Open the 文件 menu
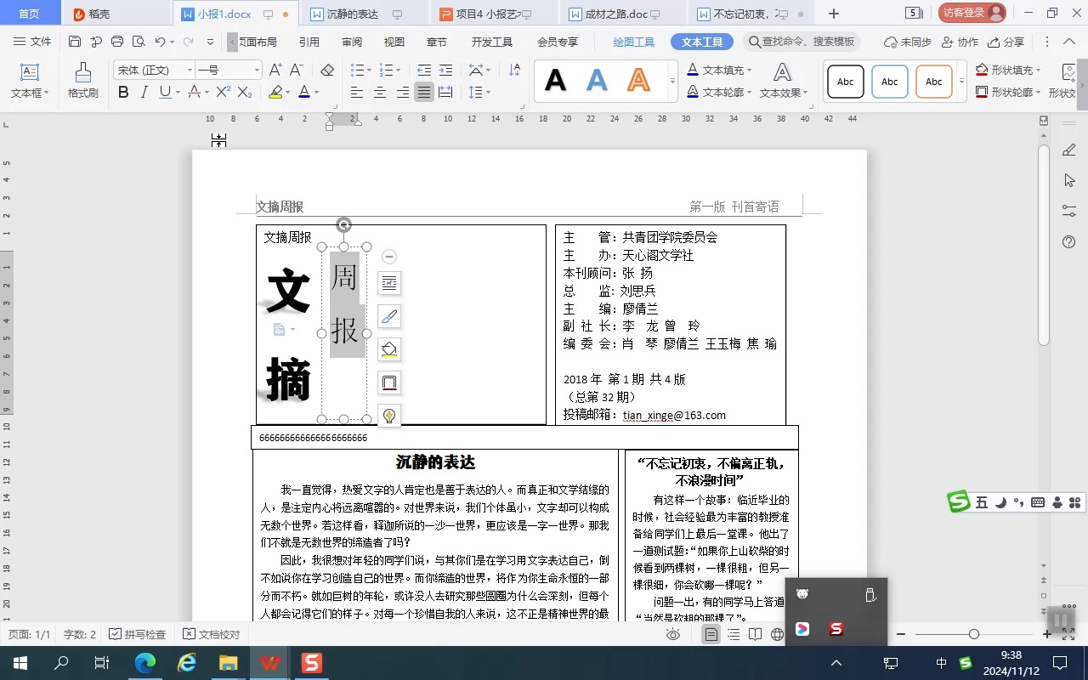 pos(32,42)
